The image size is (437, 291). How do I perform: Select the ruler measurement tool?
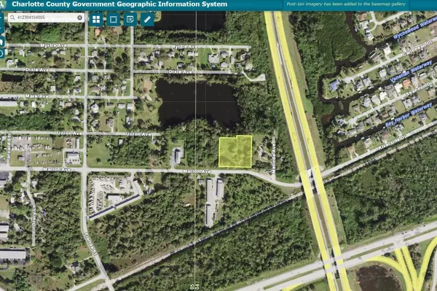tap(147, 19)
